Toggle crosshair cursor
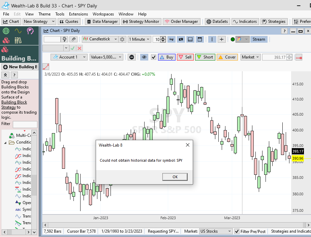The width and height of the screenshot is (311, 237). tap(222, 39)
